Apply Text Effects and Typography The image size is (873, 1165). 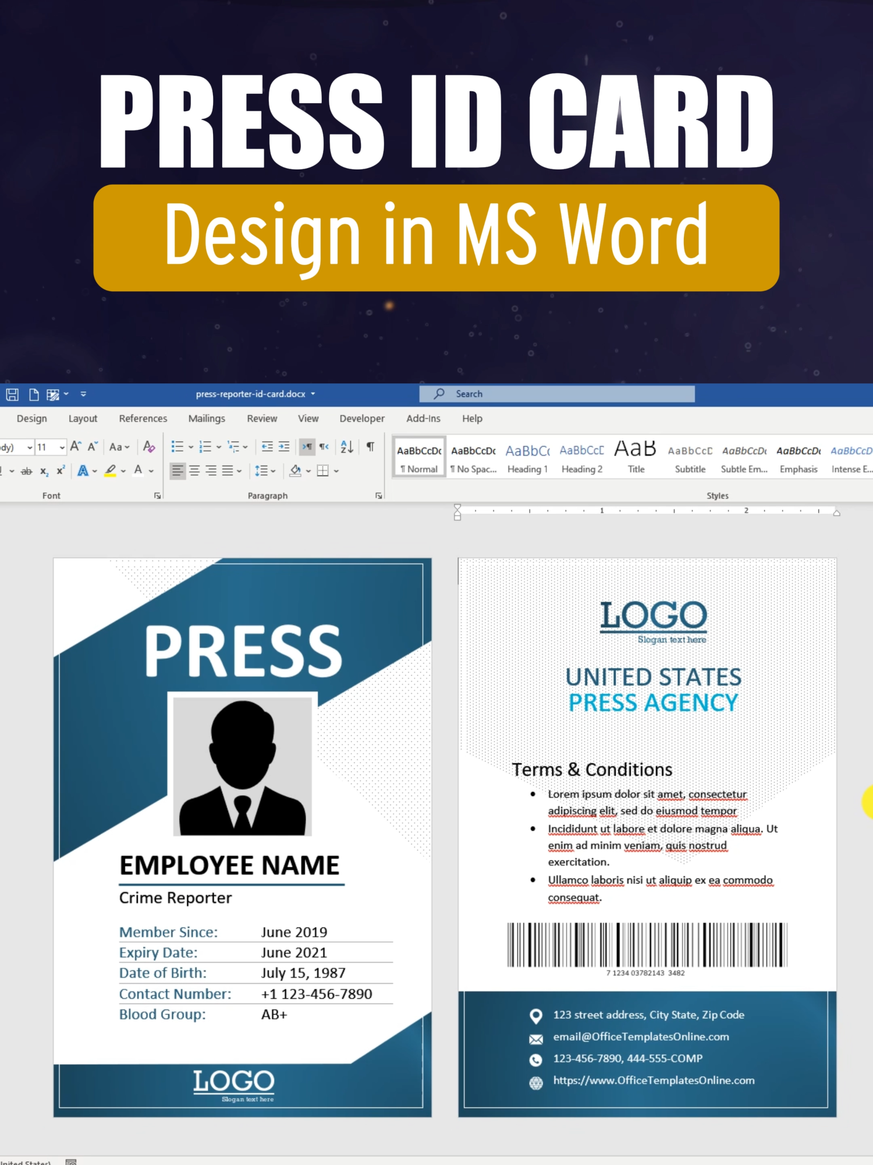83,471
